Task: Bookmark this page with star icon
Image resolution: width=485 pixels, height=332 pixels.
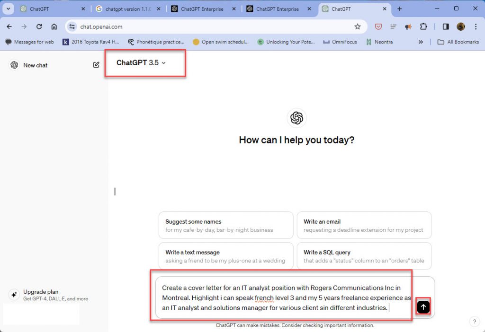Action: click(x=358, y=27)
